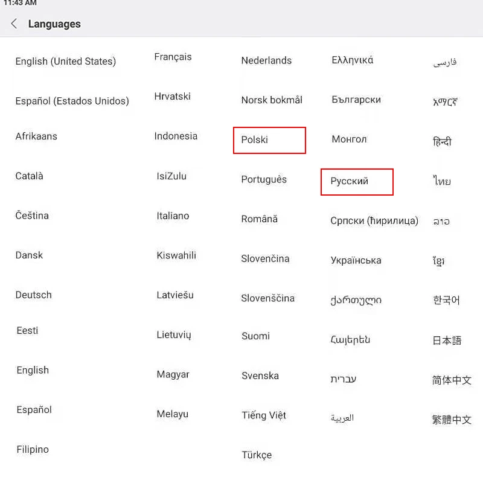
Task: Pick Khmer ខ្មែរ language
Action: (x=439, y=261)
